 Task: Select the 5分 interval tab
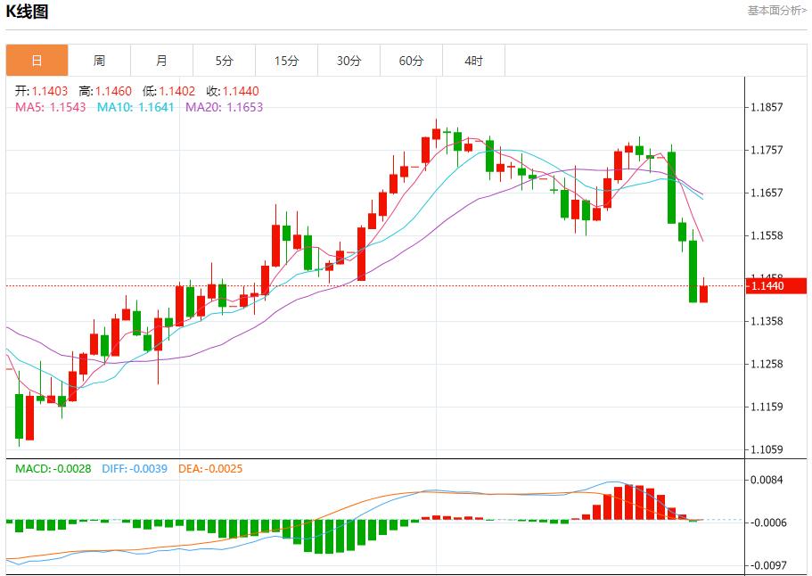[x=224, y=60]
